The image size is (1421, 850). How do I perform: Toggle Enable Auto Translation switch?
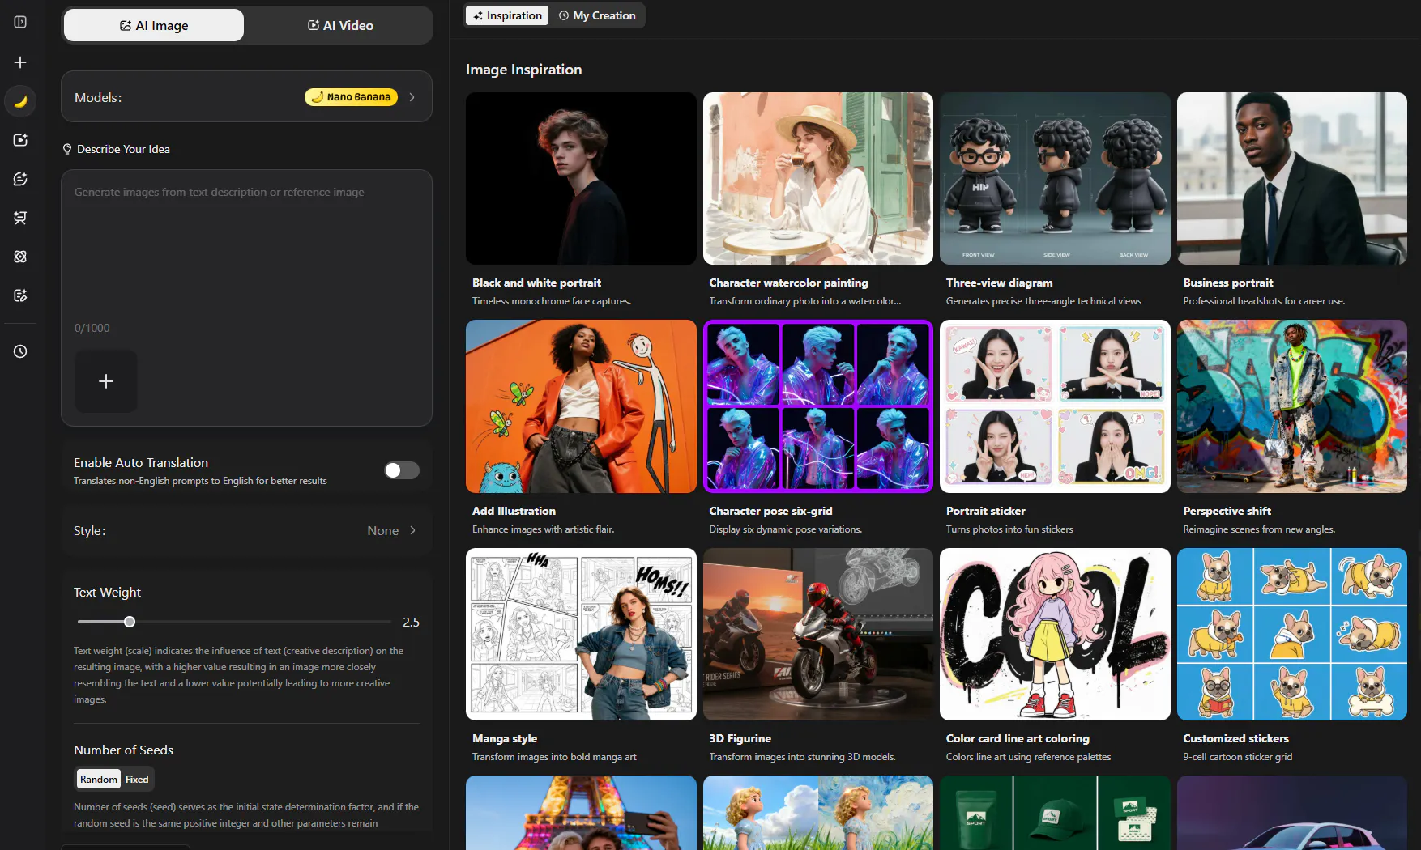402,470
